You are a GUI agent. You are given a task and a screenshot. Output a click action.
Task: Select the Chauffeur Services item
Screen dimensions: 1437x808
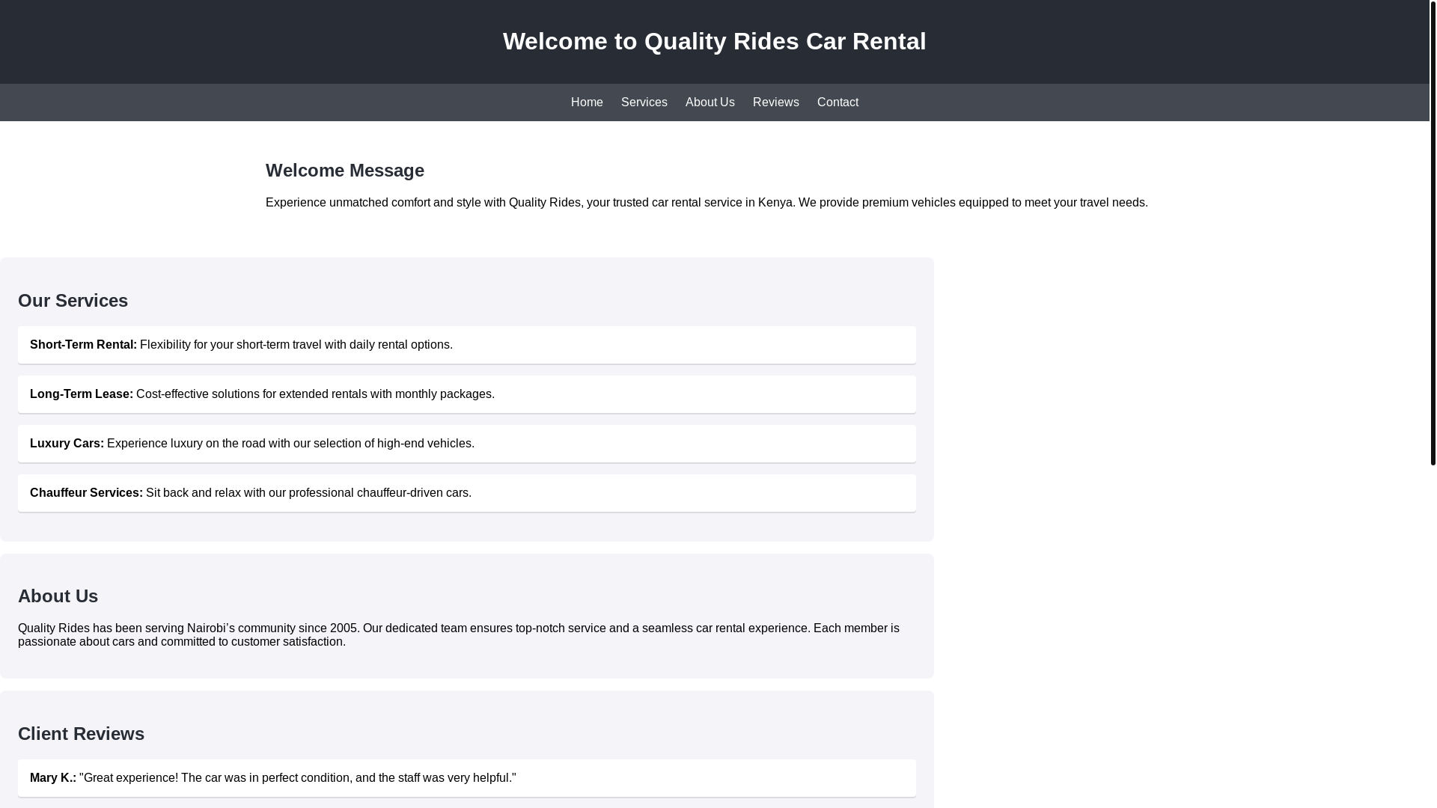467,493
